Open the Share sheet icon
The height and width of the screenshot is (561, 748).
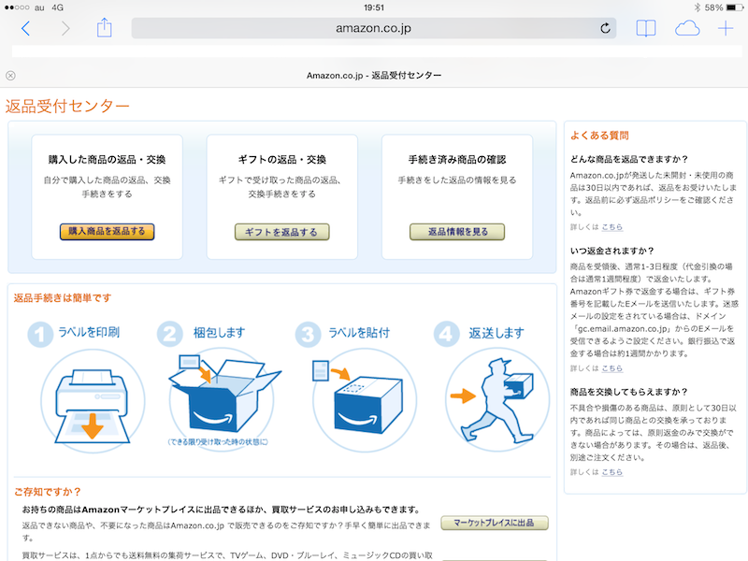click(x=104, y=28)
